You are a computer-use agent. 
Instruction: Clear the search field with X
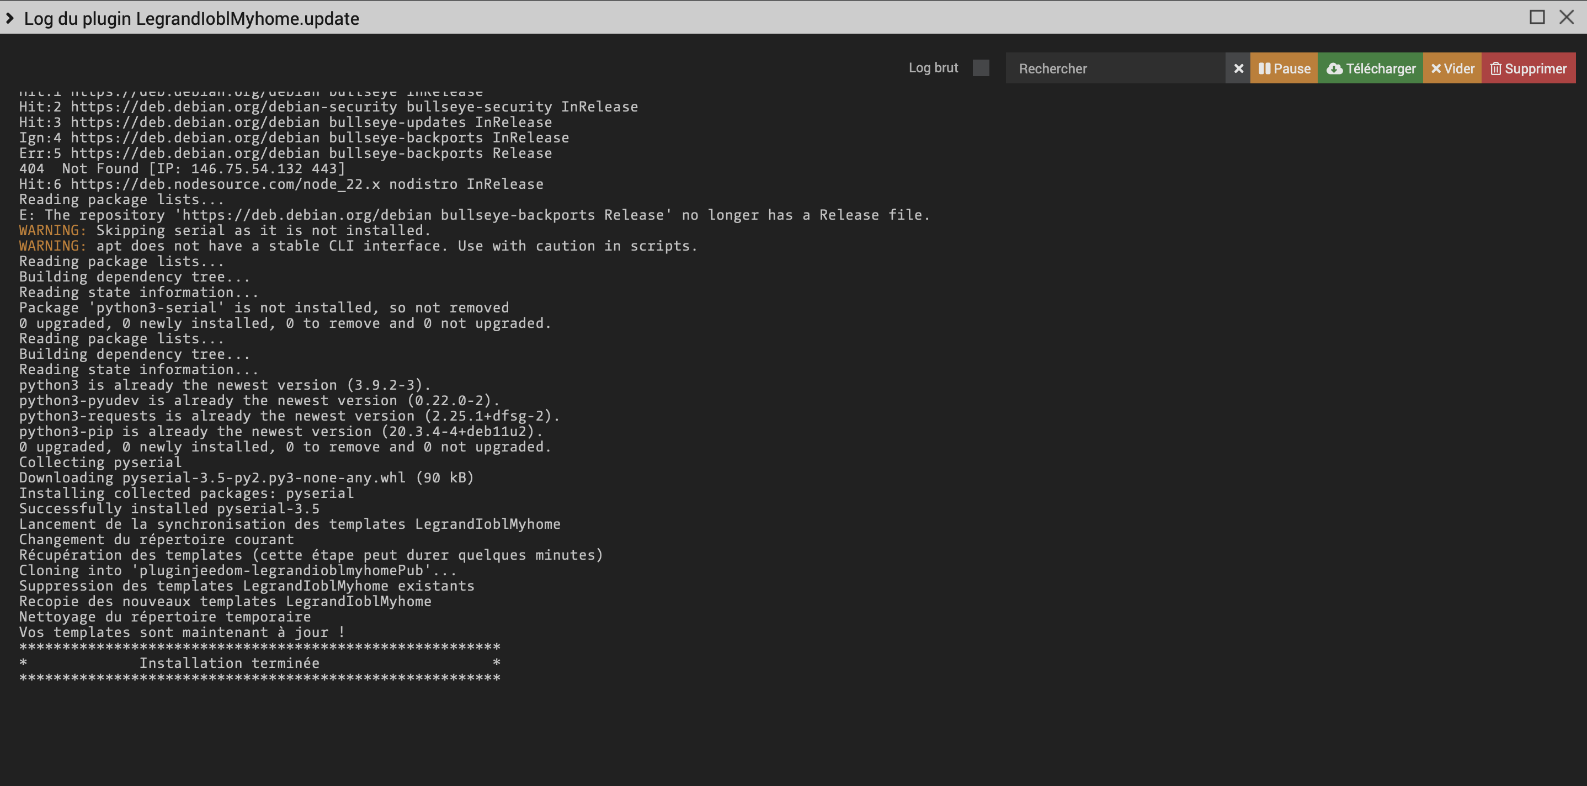(x=1238, y=68)
